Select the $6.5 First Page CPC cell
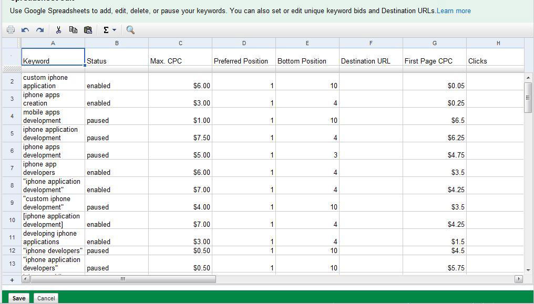 (435, 116)
